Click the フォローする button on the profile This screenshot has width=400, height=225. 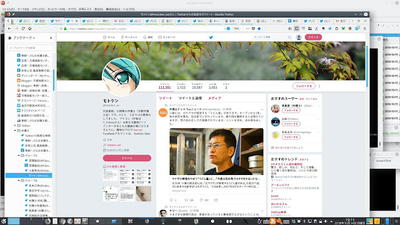[304, 86]
